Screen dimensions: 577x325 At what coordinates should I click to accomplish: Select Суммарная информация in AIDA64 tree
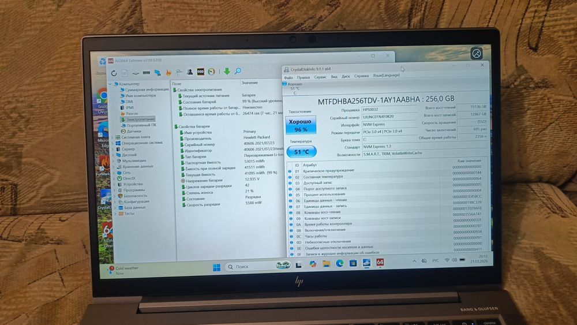[x=147, y=89]
